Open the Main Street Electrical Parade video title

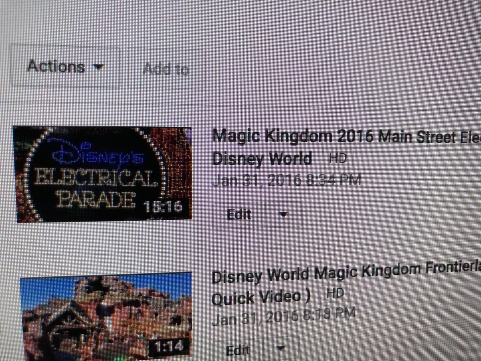(x=346, y=147)
